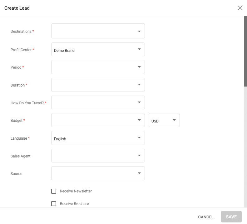Image resolution: width=247 pixels, height=224 pixels.
Task: Check the Receive Brochure checkbox
Action: pos(54,204)
